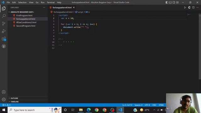Viewport: 201px width, 113px height.
Task: Click the Windows Start button
Action: [4, 110]
